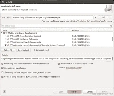
Task: Click the Add... button
Action: [105, 17]
